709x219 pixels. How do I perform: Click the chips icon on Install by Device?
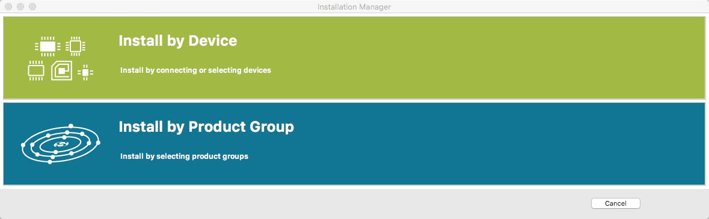coord(60,59)
